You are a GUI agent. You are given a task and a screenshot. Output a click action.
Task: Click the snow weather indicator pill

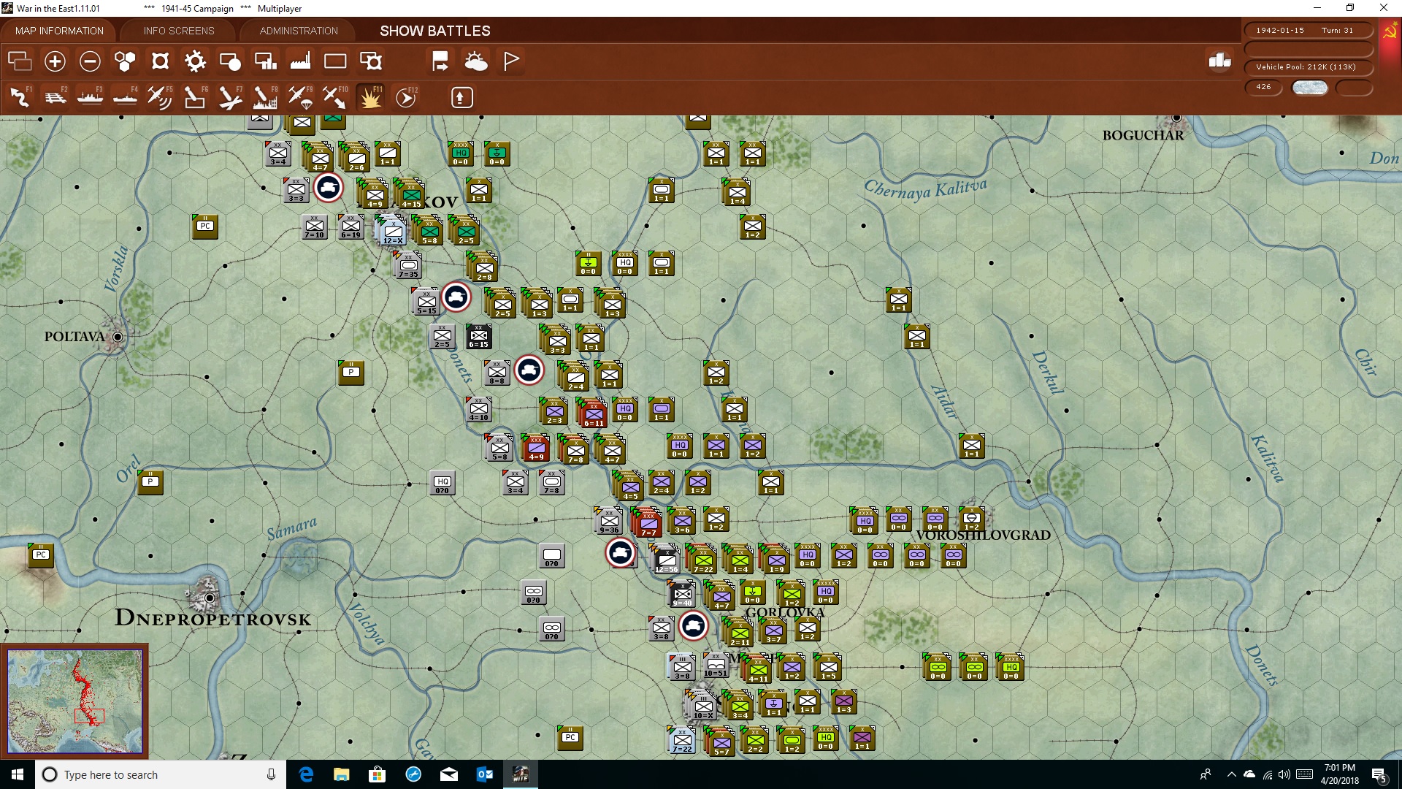click(1309, 88)
